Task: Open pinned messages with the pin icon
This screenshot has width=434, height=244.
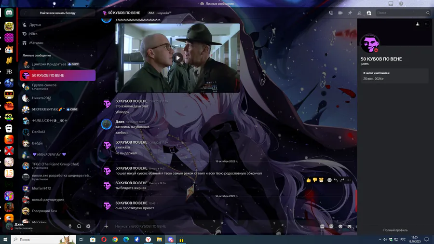Action: coord(350,13)
